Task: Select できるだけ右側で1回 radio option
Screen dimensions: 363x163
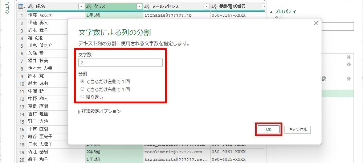Action: pos(82,89)
